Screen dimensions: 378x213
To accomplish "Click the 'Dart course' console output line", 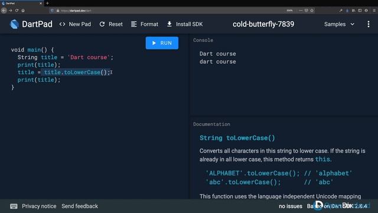I will (218, 54).
